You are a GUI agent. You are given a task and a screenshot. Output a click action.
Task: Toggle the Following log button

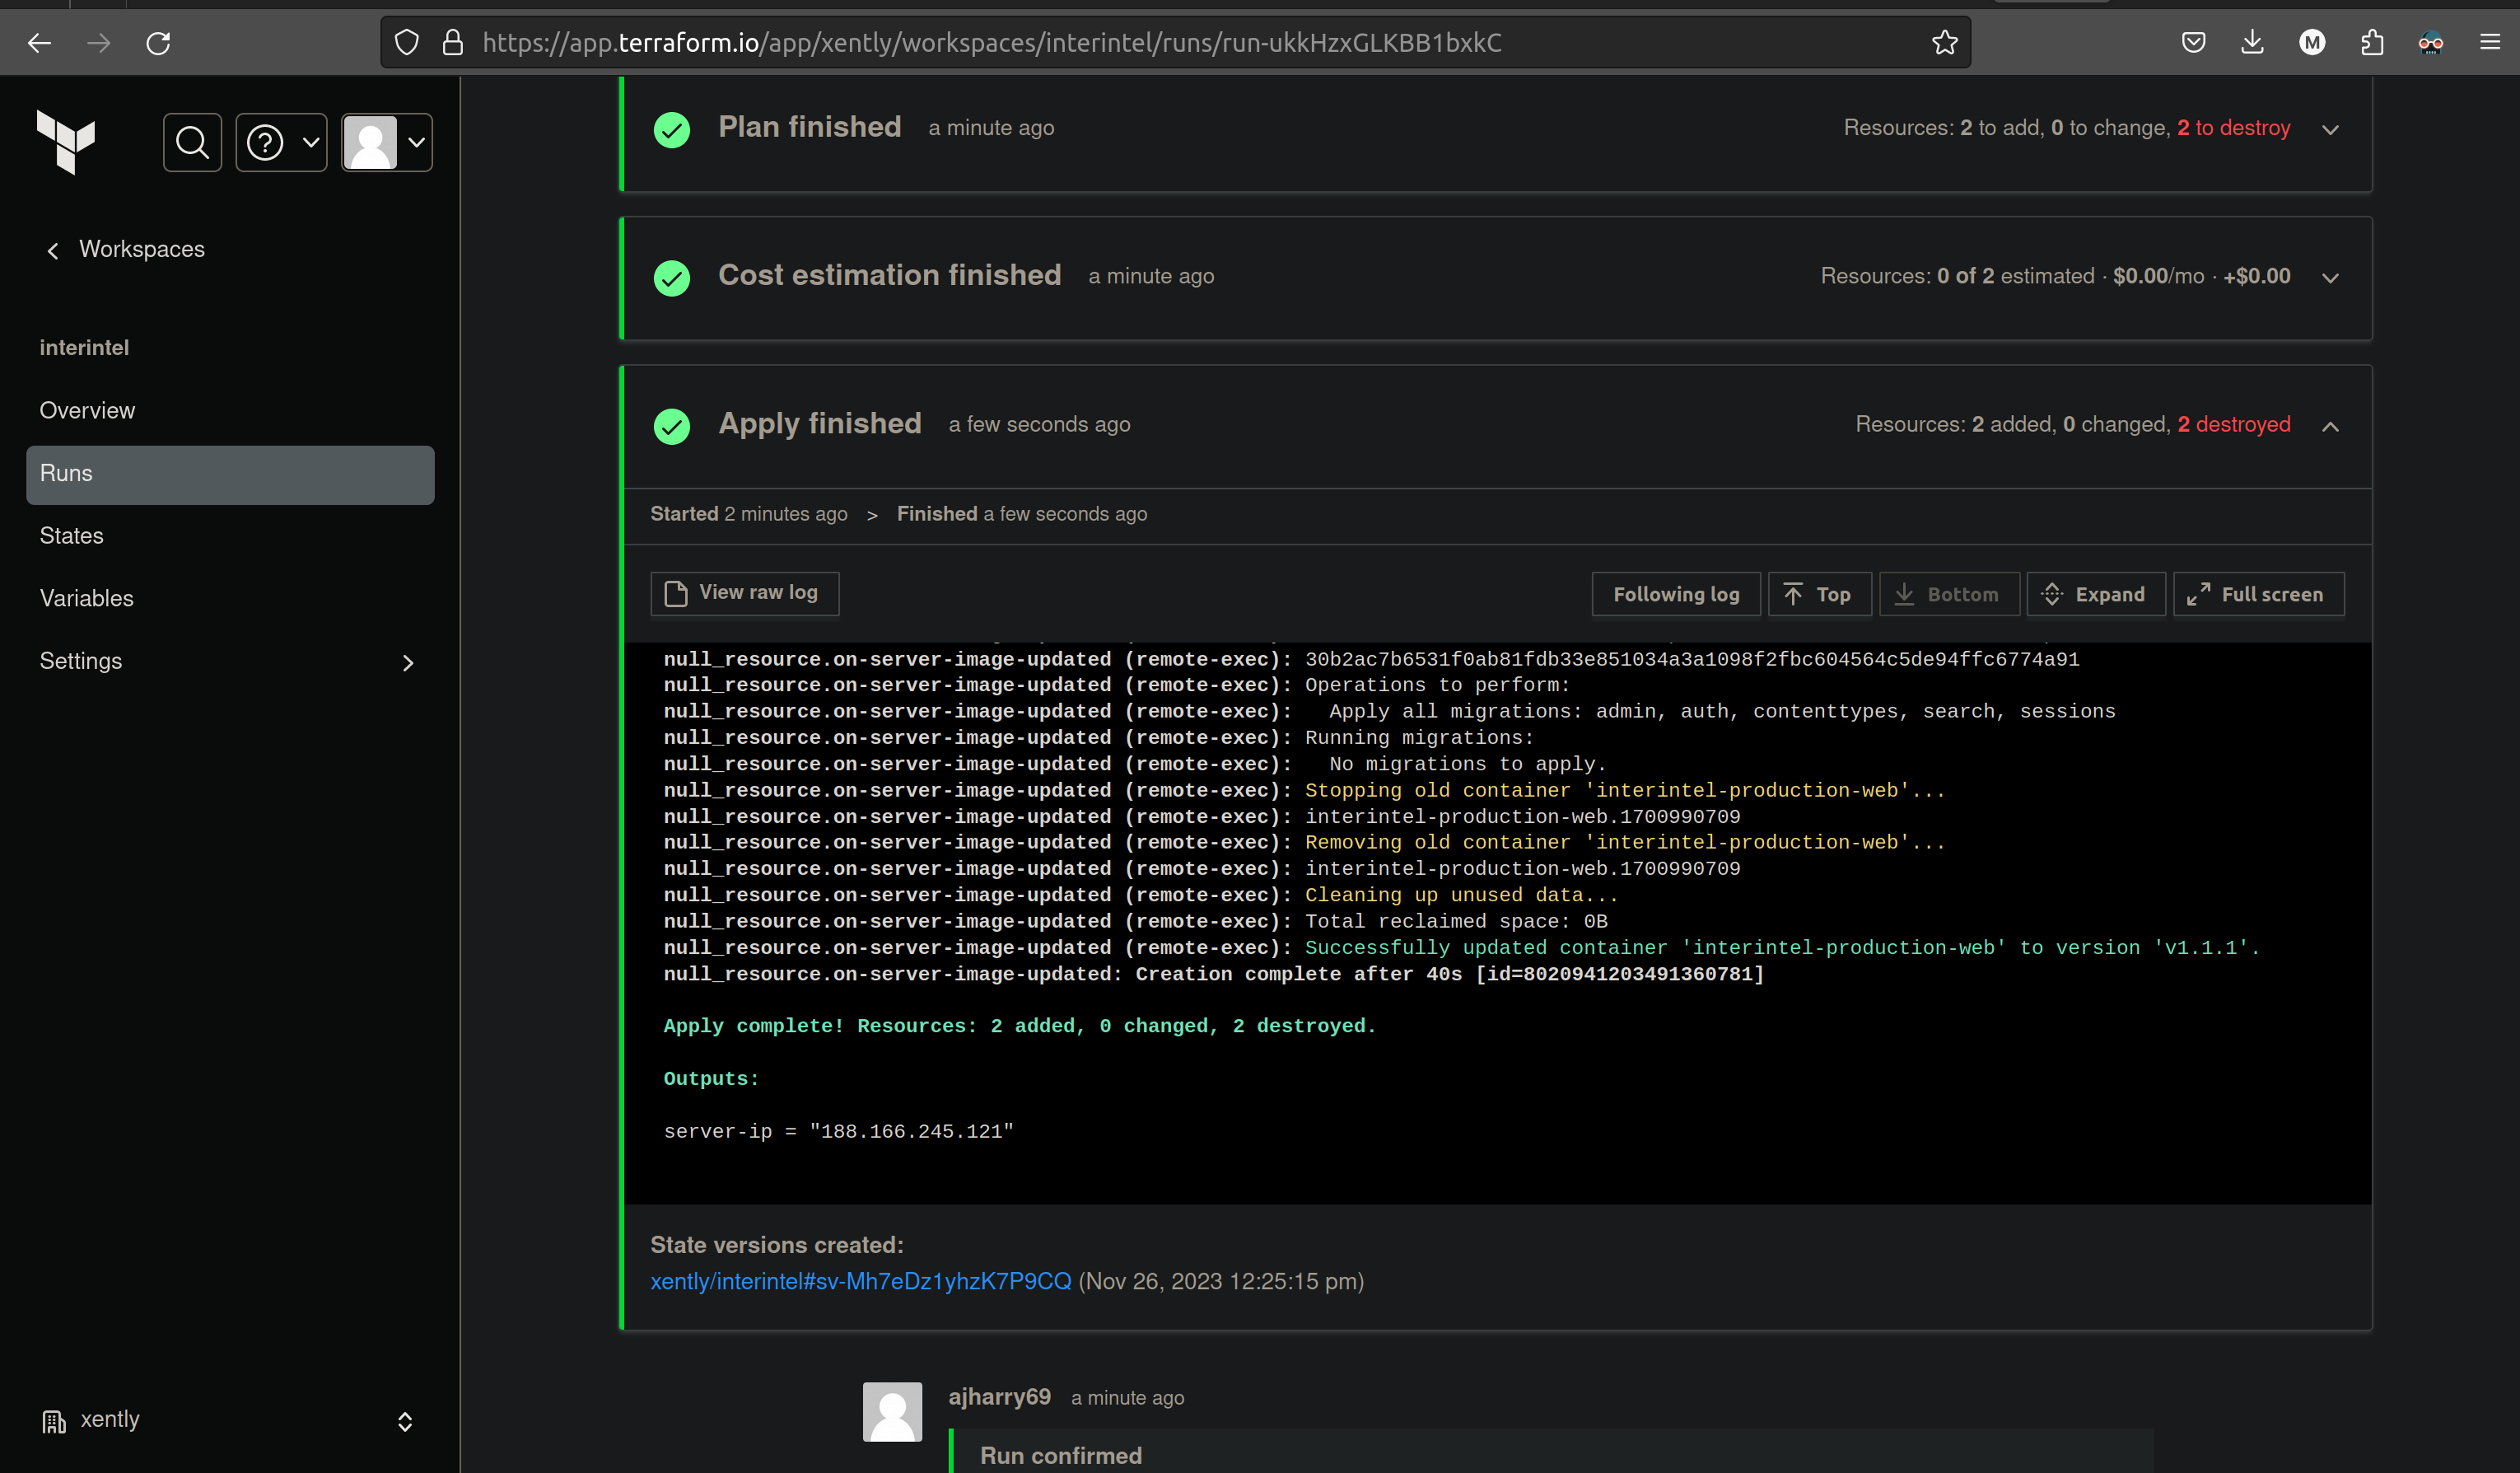1675,595
